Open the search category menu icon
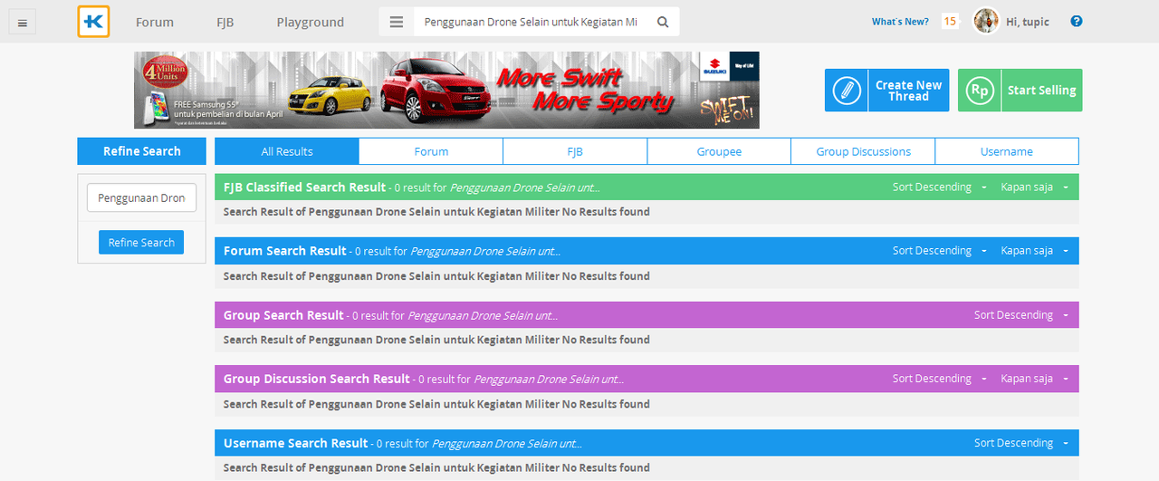 coord(397,22)
